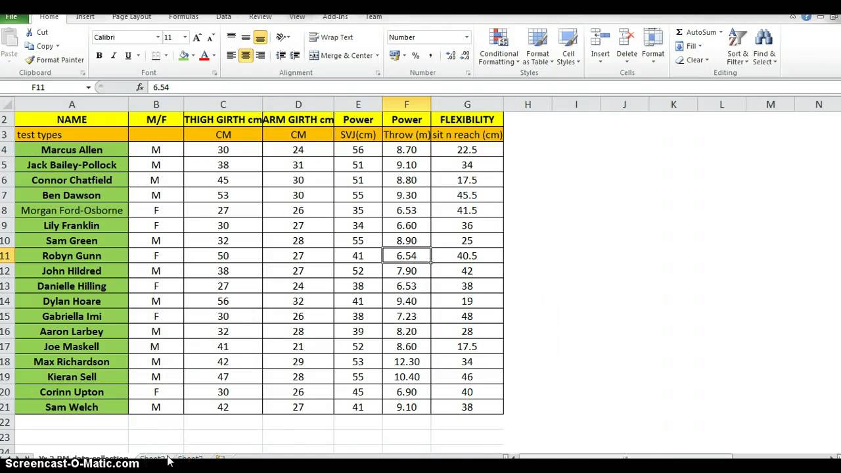The width and height of the screenshot is (841, 473).
Task: Toggle Align Text Left
Action: coord(231,56)
